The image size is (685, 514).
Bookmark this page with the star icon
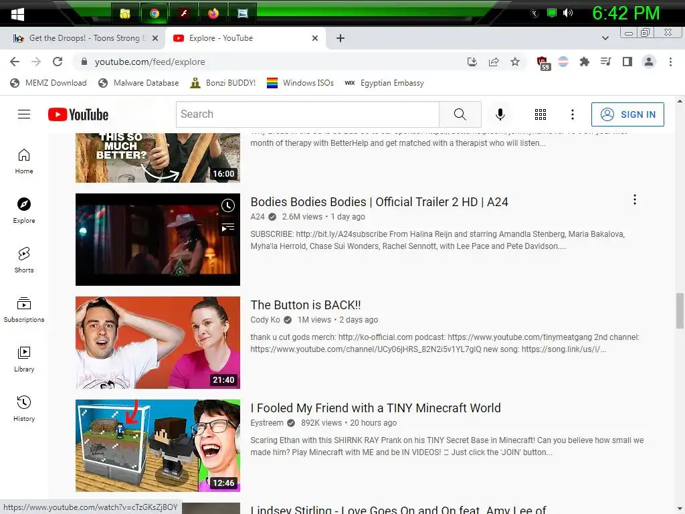(x=515, y=62)
